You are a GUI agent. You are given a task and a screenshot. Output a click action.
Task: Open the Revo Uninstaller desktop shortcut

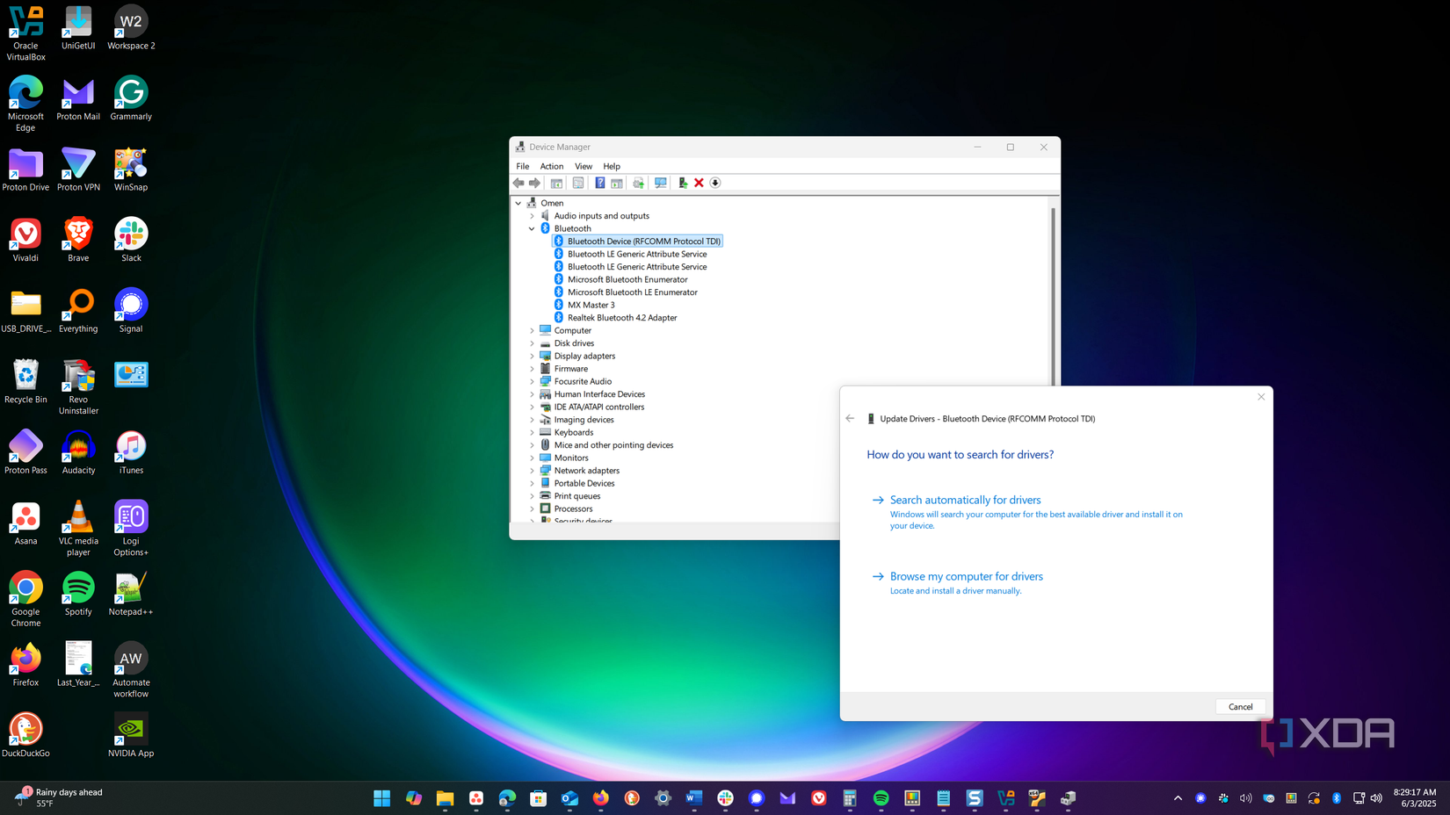(x=78, y=387)
